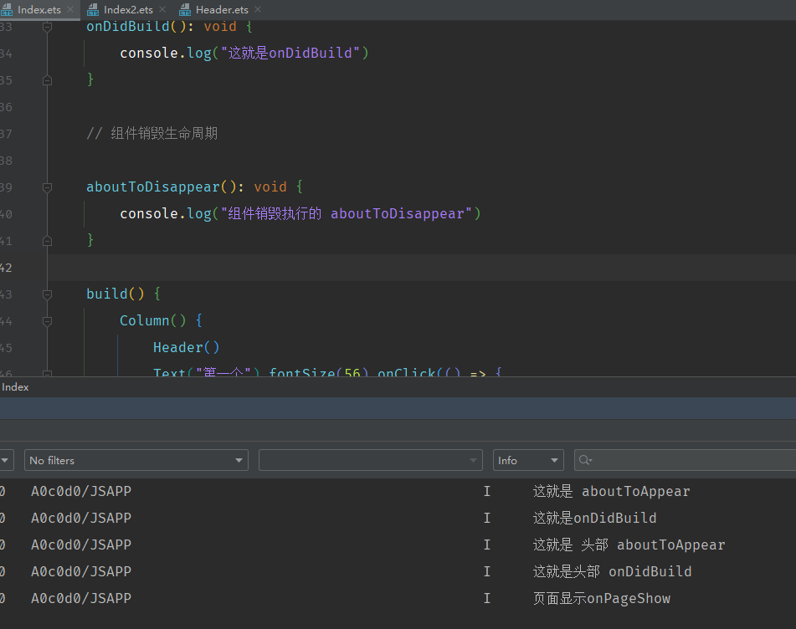Close the Header.ets tab
The image size is (796, 629).
tap(258, 10)
